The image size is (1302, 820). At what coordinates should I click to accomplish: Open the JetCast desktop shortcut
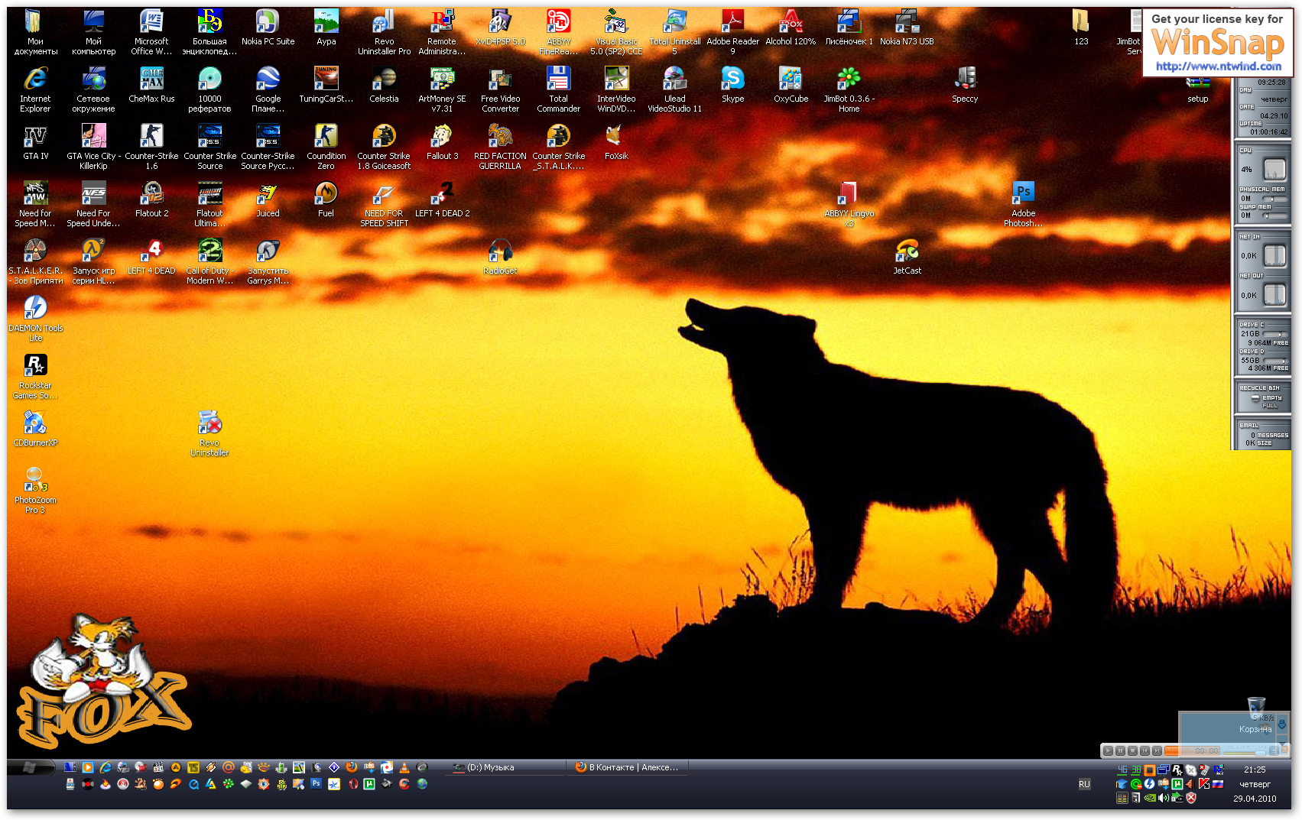click(x=907, y=251)
